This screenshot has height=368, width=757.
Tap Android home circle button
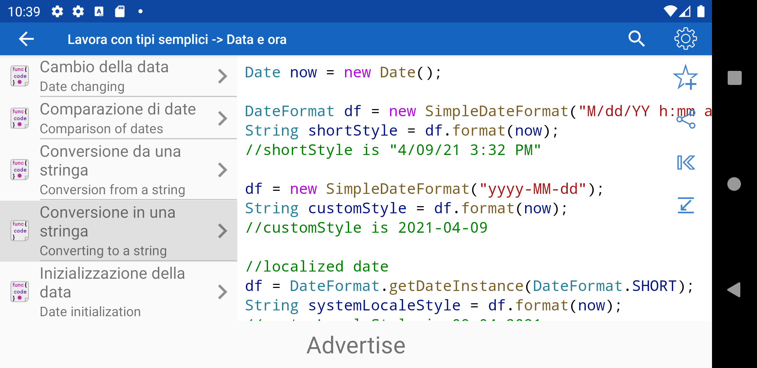[x=734, y=184]
